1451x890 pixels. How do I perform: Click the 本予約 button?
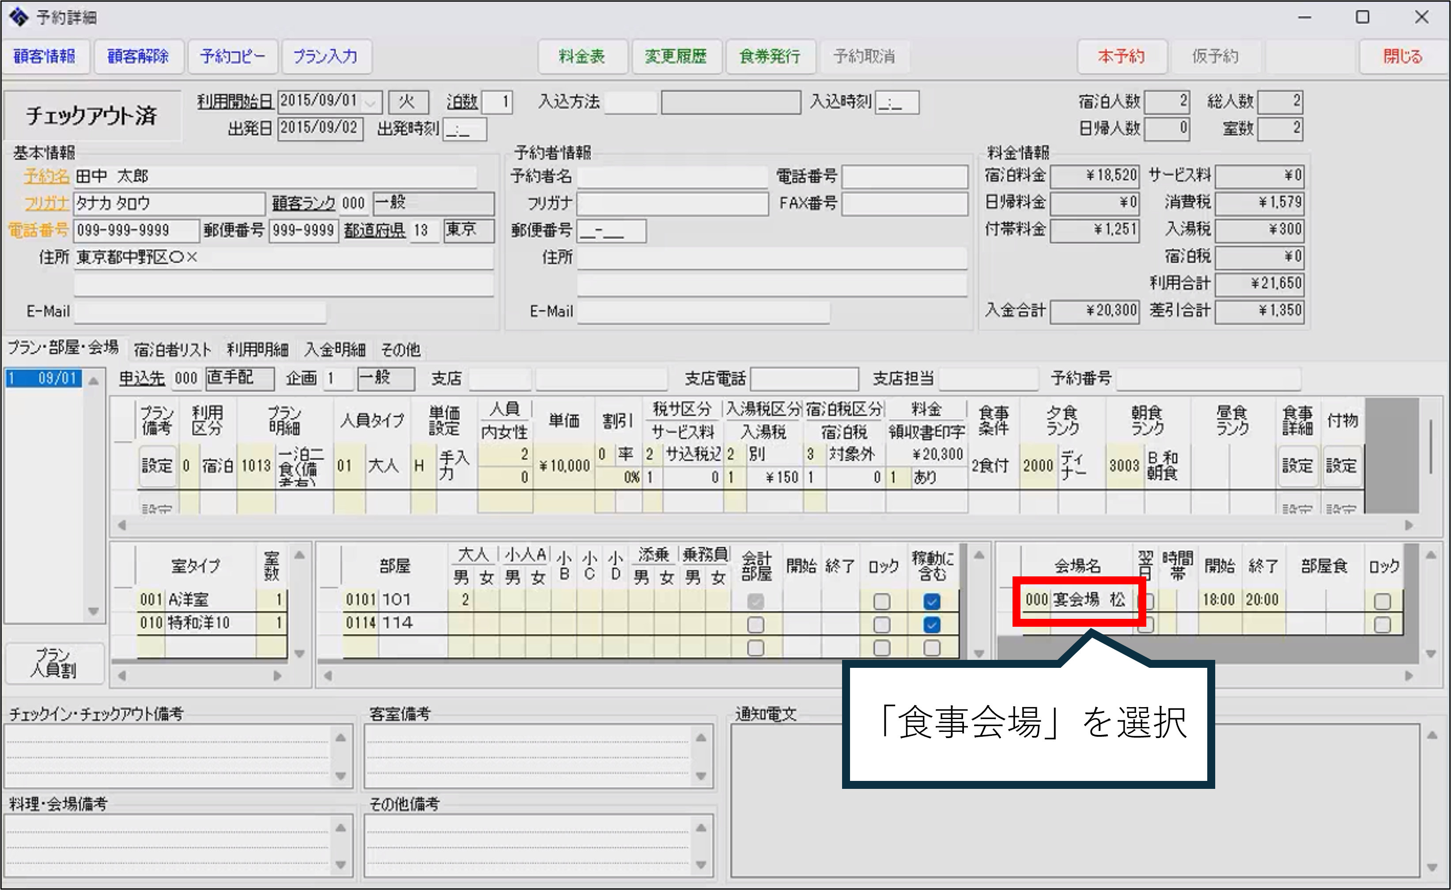[1121, 57]
